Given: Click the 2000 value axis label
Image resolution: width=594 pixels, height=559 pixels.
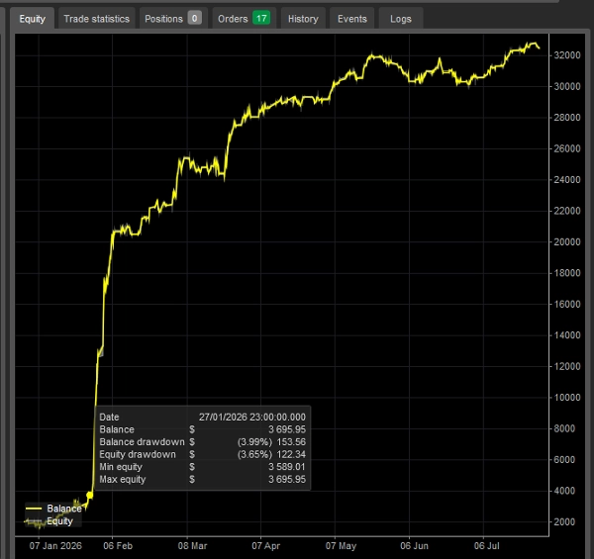Looking at the screenshot, I should pos(564,522).
